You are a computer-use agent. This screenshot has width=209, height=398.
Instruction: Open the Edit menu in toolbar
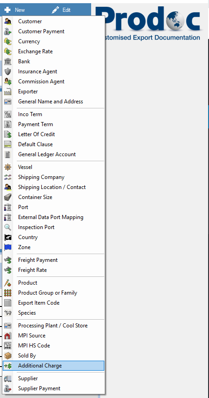point(61,10)
